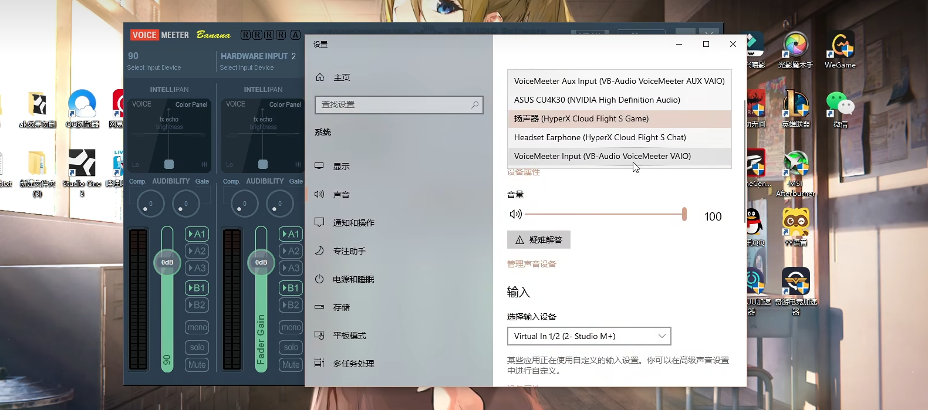The width and height of the screenshot is (928, 410).
Task: Expand the 选择输入设备 combo box (Virtual In 1/2)
Action: (589, 336)
